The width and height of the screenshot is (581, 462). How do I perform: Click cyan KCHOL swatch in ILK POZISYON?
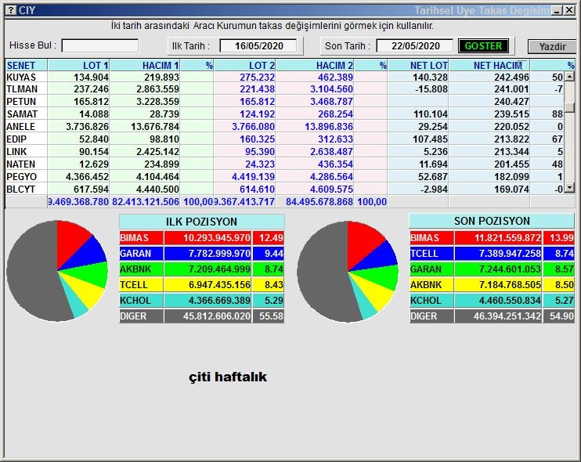(x=141, y=301)
